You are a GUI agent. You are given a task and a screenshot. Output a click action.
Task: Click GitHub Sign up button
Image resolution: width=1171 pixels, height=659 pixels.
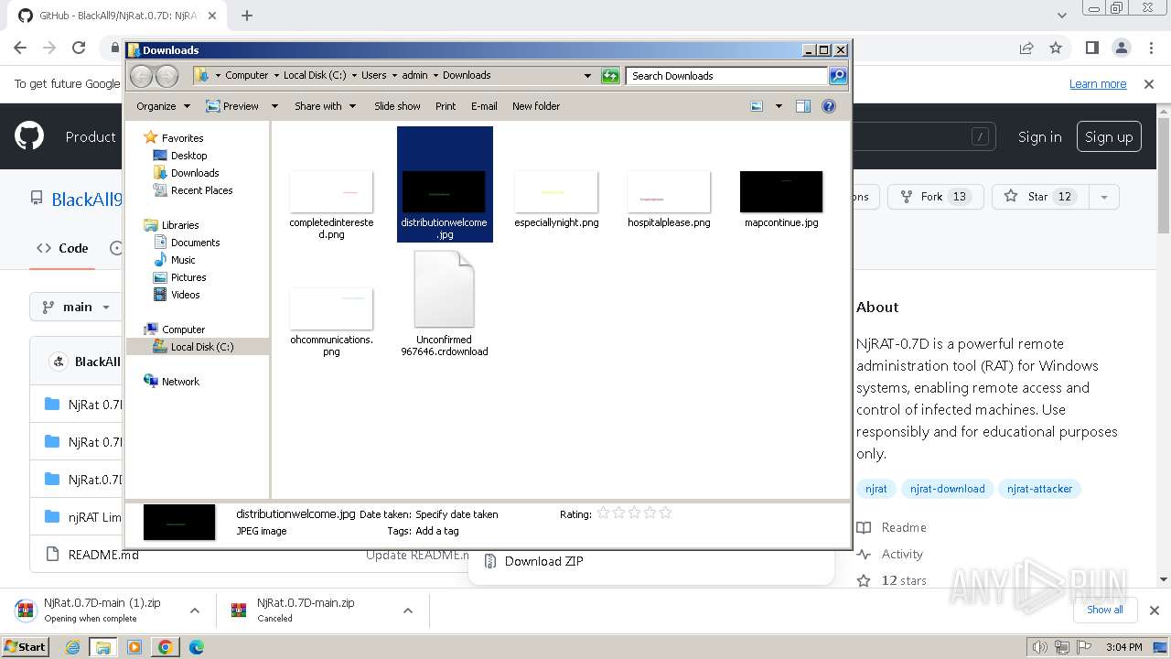tap(1109, 137)
